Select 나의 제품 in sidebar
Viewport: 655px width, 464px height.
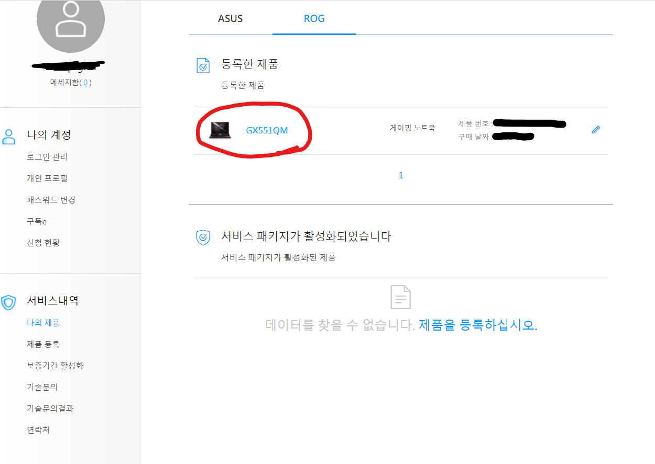tap(43, 323)
